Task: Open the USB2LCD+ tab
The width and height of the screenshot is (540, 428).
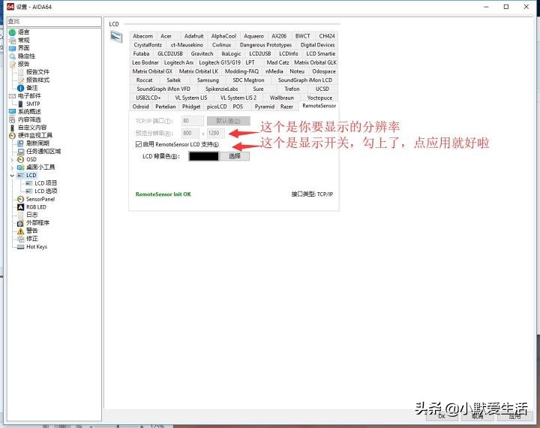Action: coord(148,98)
